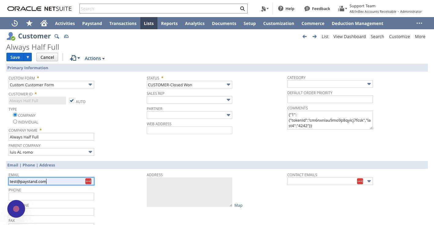Open the Recent Records clock icon
This screenshot has width=434, height=225.
tap(14, 23)
